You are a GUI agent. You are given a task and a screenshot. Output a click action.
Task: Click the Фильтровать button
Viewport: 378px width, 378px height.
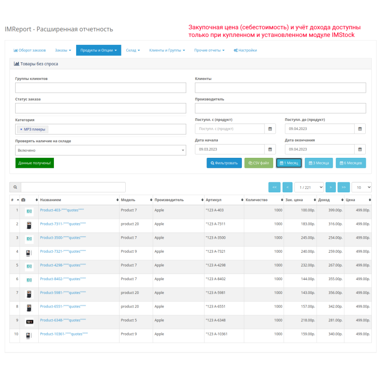pyautogui.click(x=224, y=163)
